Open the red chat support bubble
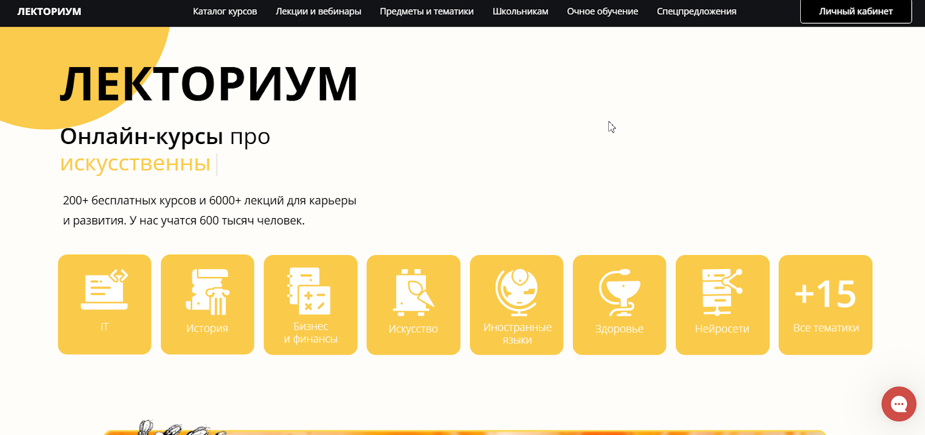This screenshot has height=435, width=925. [899, 404]
